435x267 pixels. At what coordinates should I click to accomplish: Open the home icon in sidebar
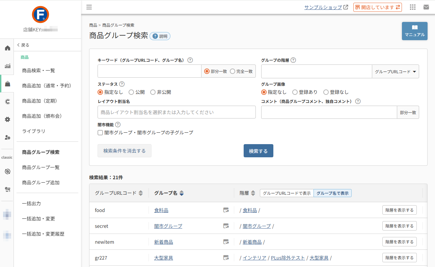pos(7,48)
